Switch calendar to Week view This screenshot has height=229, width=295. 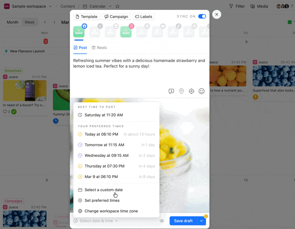point(29,22)
